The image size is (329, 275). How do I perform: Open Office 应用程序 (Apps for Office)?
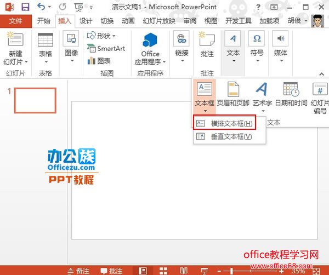(x=150, y=49)
